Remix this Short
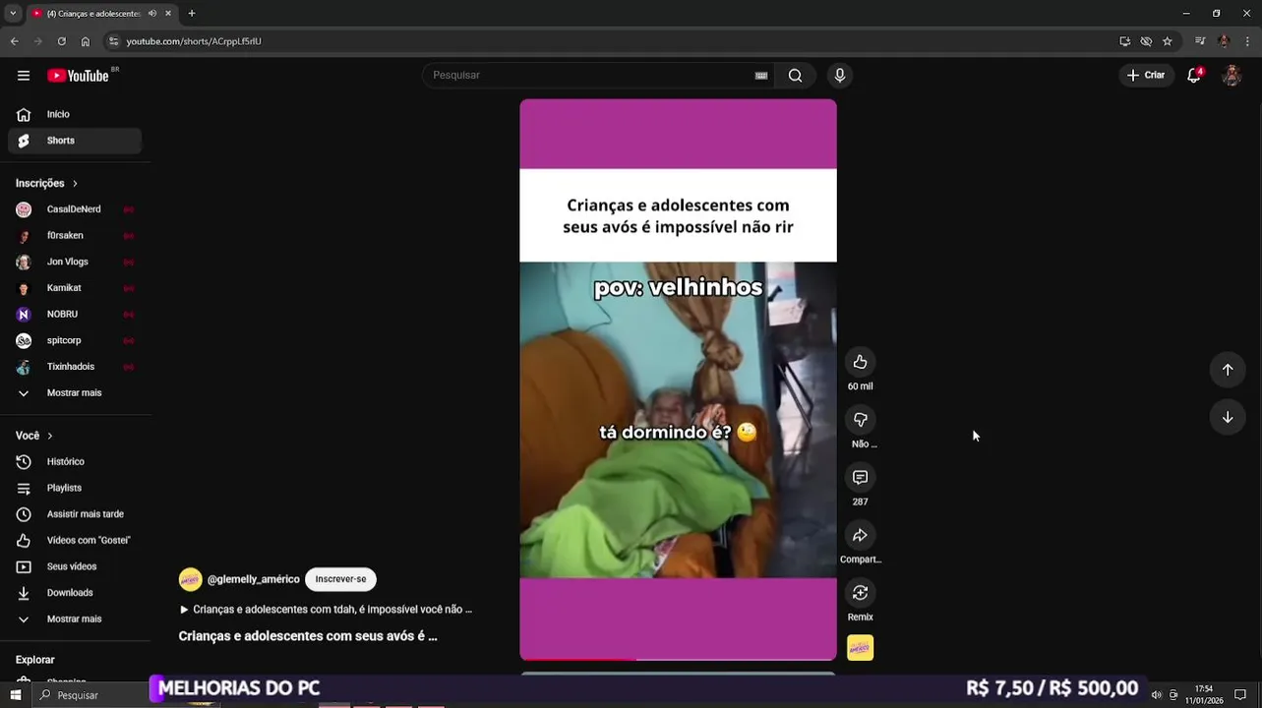This screenshot has width=1262, height=708. click(860, 593)
